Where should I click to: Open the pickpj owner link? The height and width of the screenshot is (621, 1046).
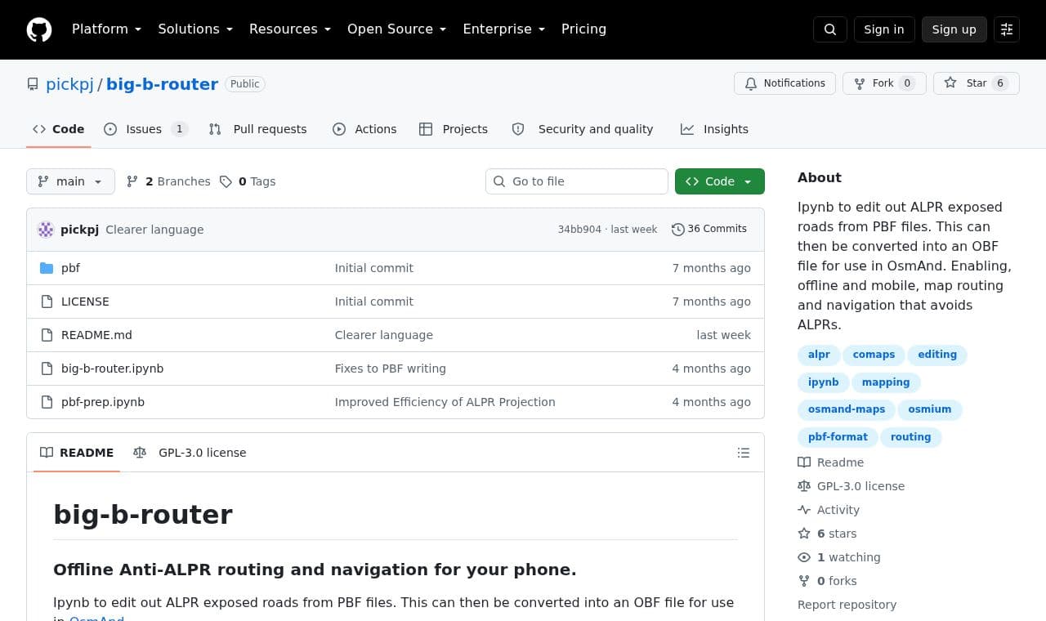coord(69,84)
